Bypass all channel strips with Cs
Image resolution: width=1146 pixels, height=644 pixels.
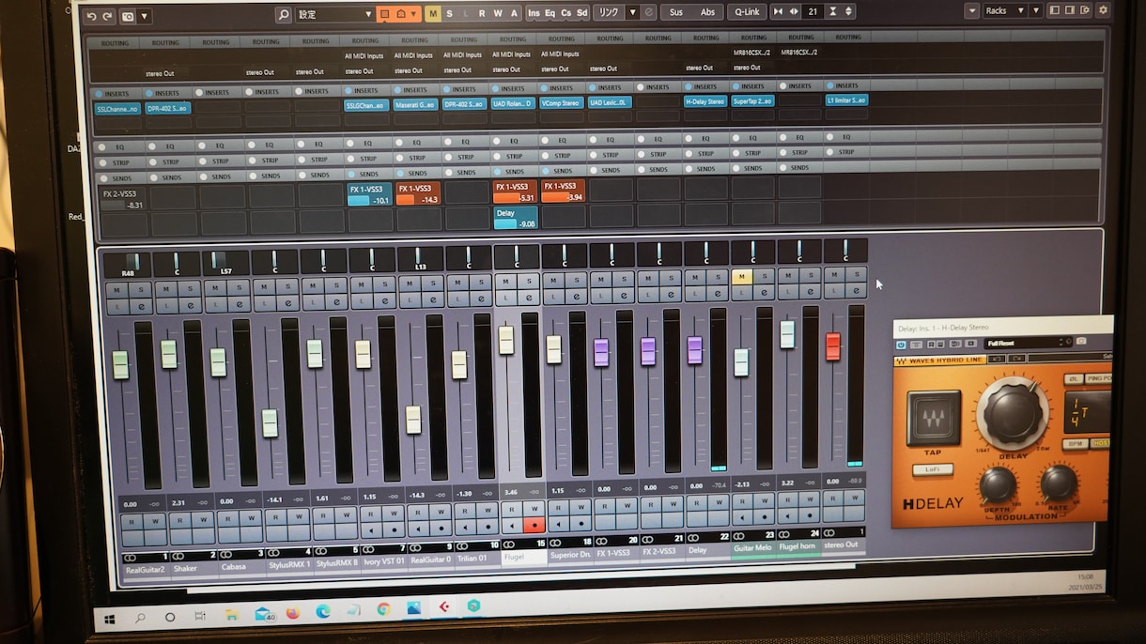coord(565,13)
